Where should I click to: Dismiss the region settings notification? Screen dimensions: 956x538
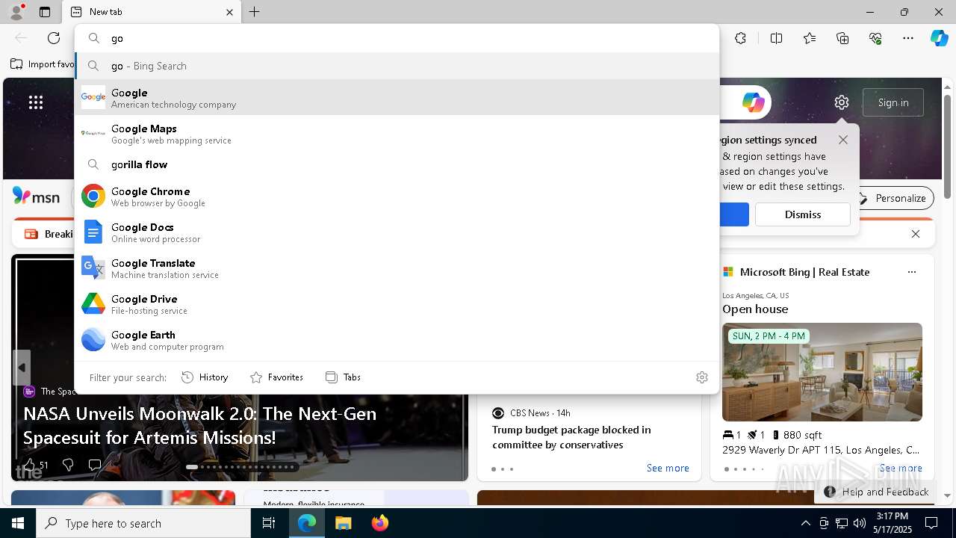point(803,214)
